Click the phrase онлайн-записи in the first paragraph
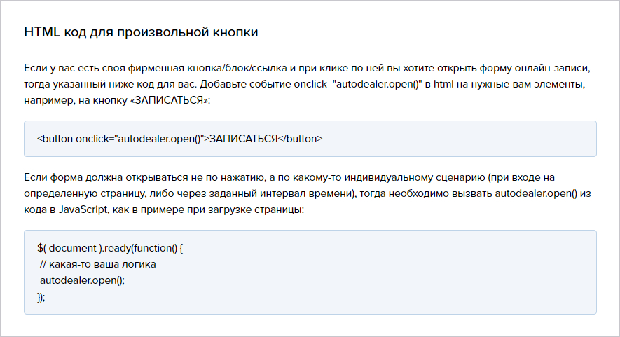The image size is (620, 337). click(552, 68)
